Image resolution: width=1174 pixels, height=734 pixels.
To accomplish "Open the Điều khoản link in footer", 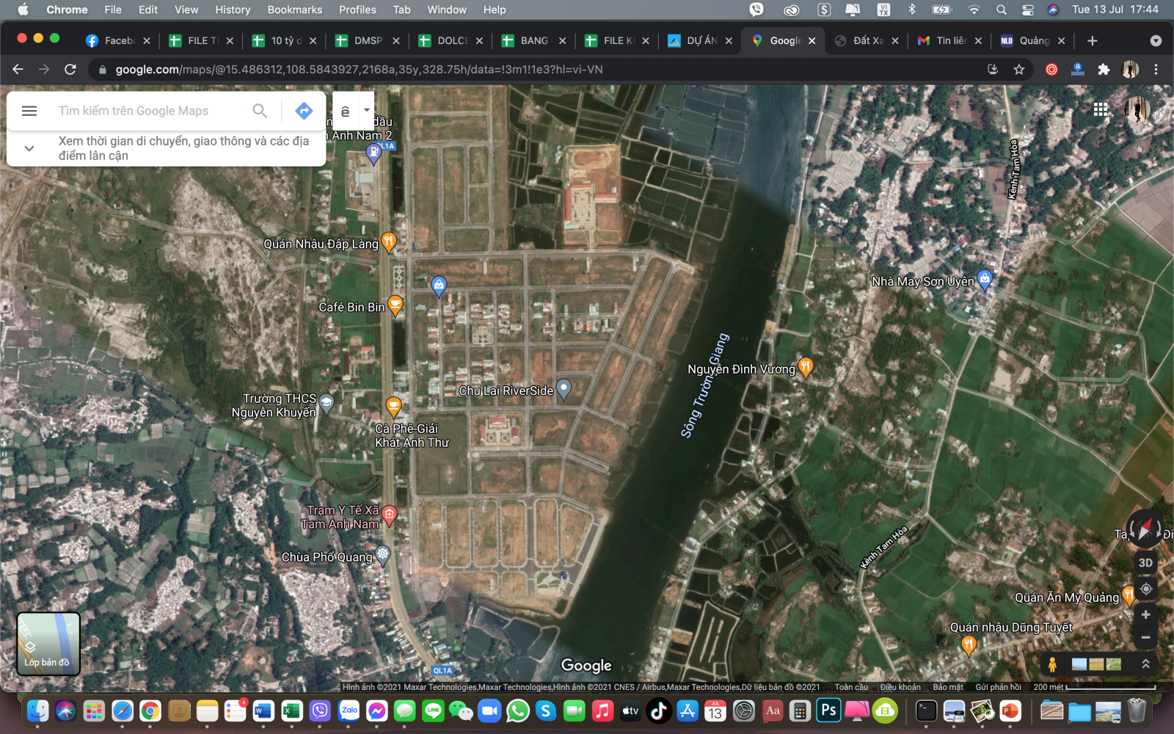I will point(900,687).
